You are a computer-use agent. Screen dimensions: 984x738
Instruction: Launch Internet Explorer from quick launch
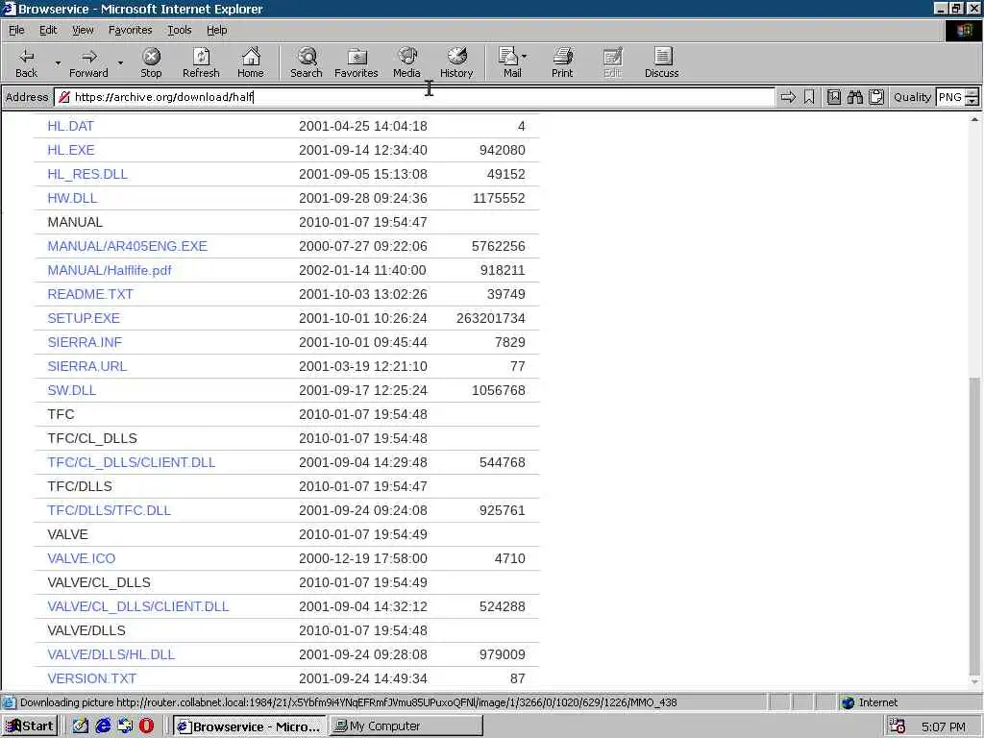pos(103,726)
